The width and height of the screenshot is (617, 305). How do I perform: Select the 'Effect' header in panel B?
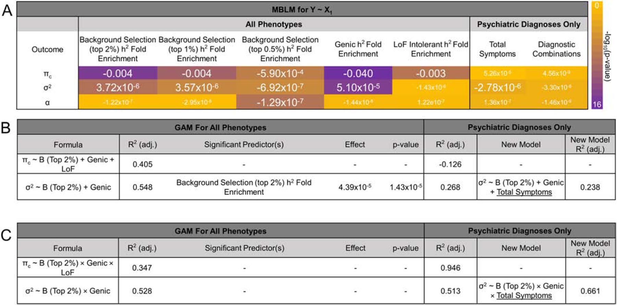355,144
